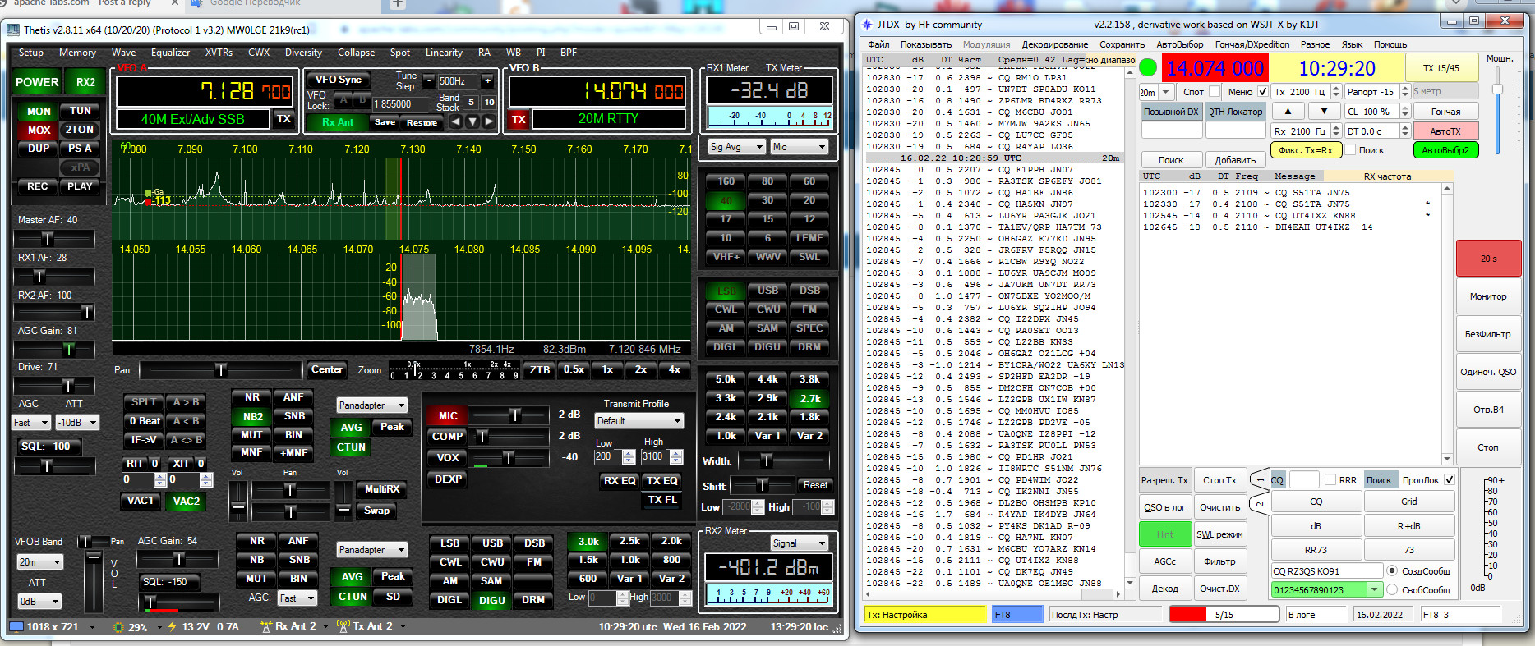Screen dimensions: 1535x646
Task: Select the СвобСообщ radio button
Action: [1392, 589]
